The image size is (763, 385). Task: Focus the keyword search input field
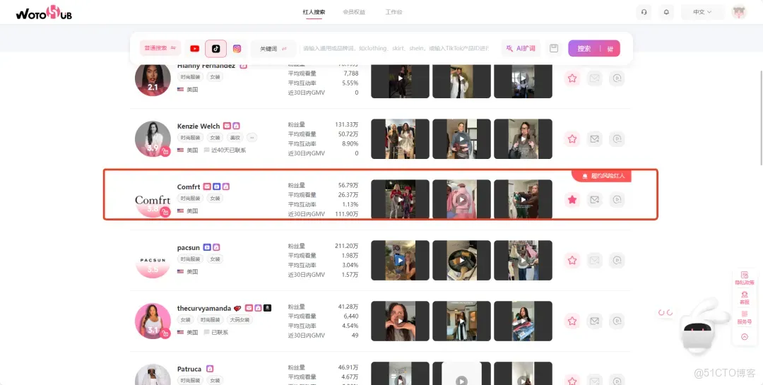(396, 49)
